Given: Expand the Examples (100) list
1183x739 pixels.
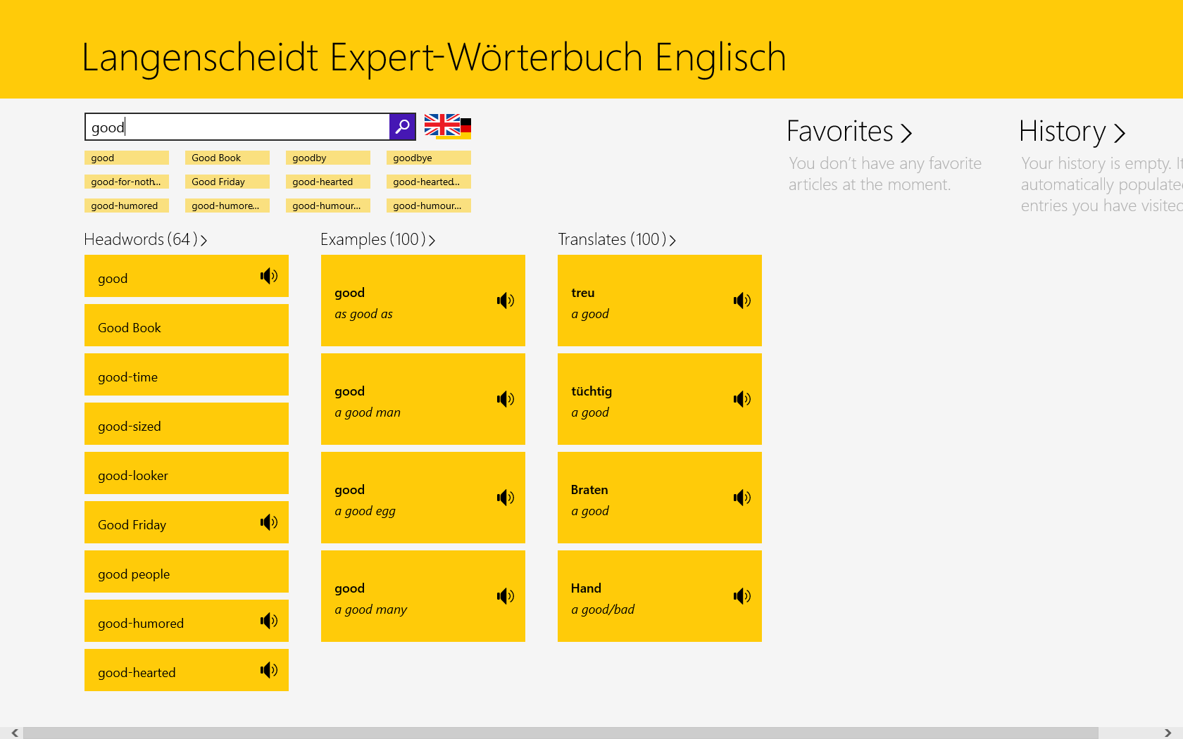Looking at the screenshot, I should pos(377,240).
